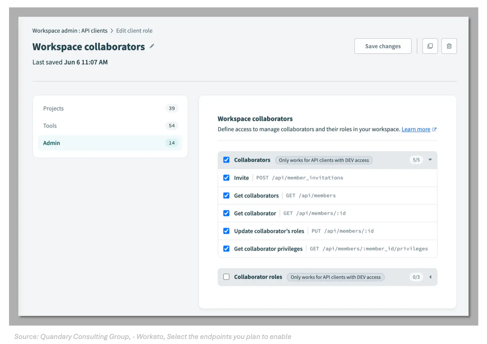This screenshot has height=344, width=487.
Task: Collapse the Collaborators section chevron
Action: coord(430,160)
